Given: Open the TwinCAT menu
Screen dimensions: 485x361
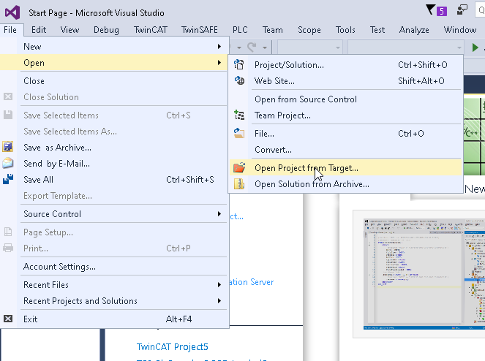Looking at the screenshot, I should [150, 30].
